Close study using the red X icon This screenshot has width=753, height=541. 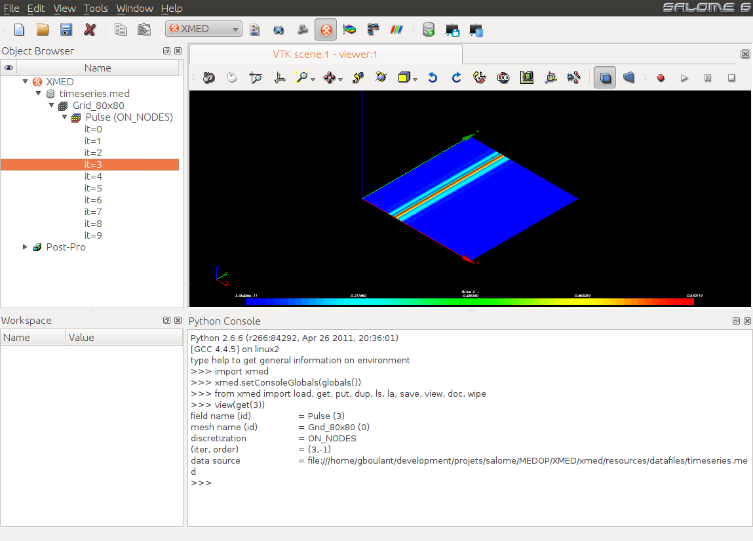90,30
